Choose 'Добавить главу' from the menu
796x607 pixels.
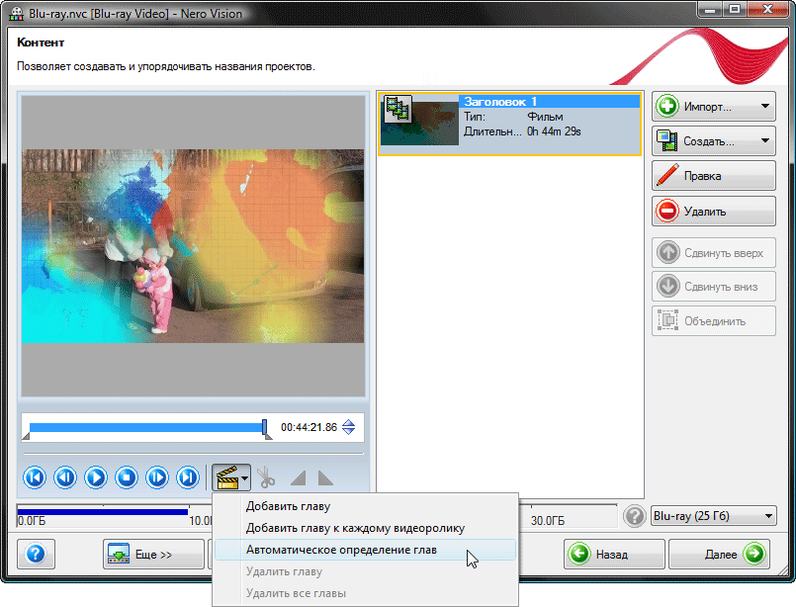(365, 506)
